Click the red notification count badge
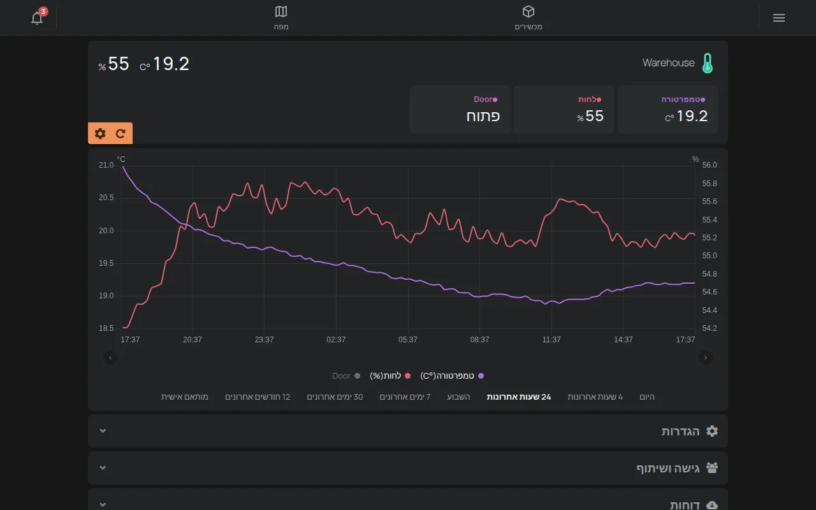This screenshot has width=816, height=510. pos(43,11)
